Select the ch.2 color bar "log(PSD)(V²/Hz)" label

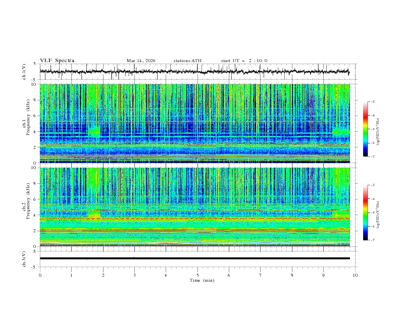[379, 215]
